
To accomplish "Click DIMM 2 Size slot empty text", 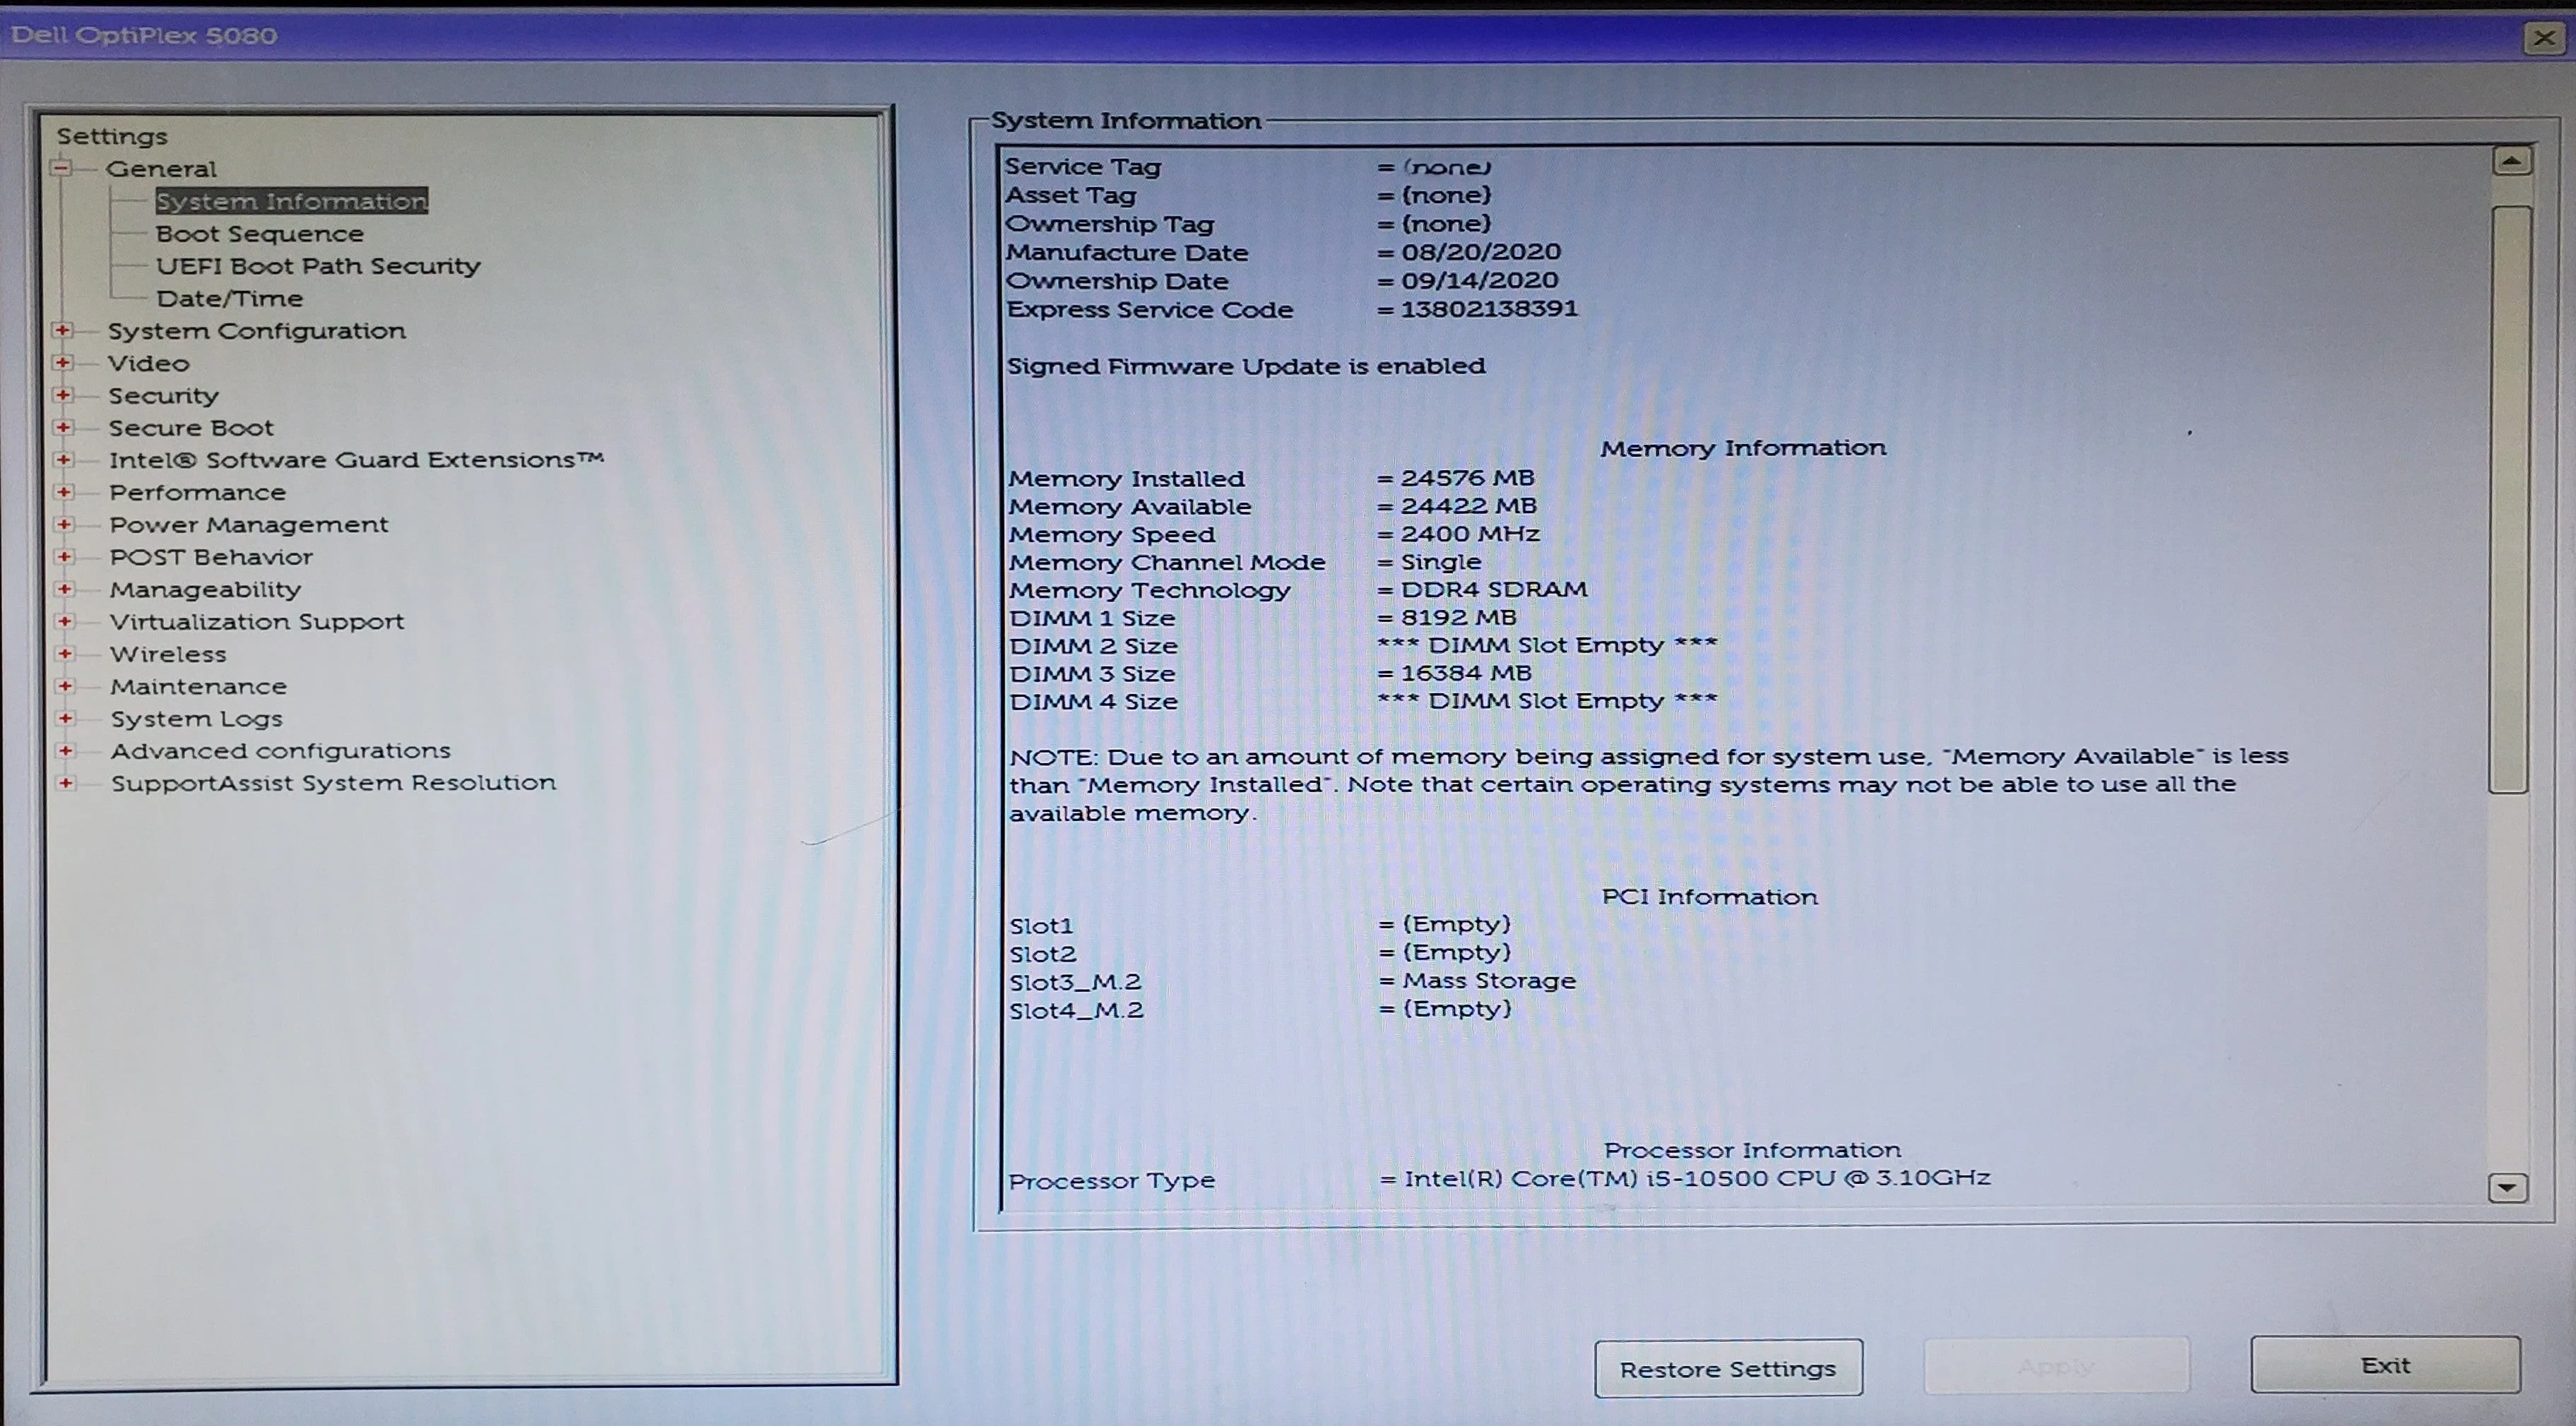I will pos(1547,645).
